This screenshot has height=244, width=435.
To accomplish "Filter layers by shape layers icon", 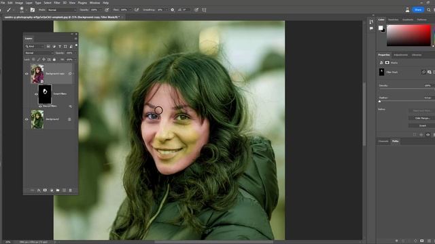I will [x=65, y=46].
